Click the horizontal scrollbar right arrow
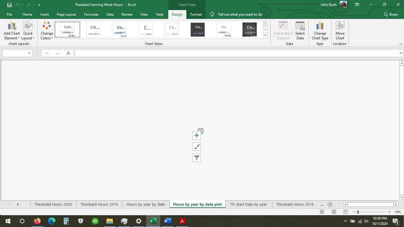404x227 pixels. [x=396, y=205]
